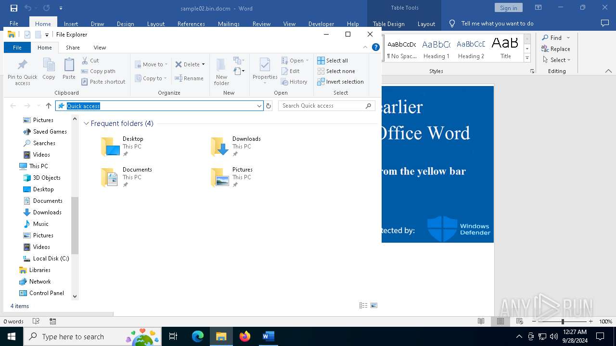Viewport: 616px width, 346px height.
Task: Click Cut in the Clipboard group
Action: coord(90,61)
